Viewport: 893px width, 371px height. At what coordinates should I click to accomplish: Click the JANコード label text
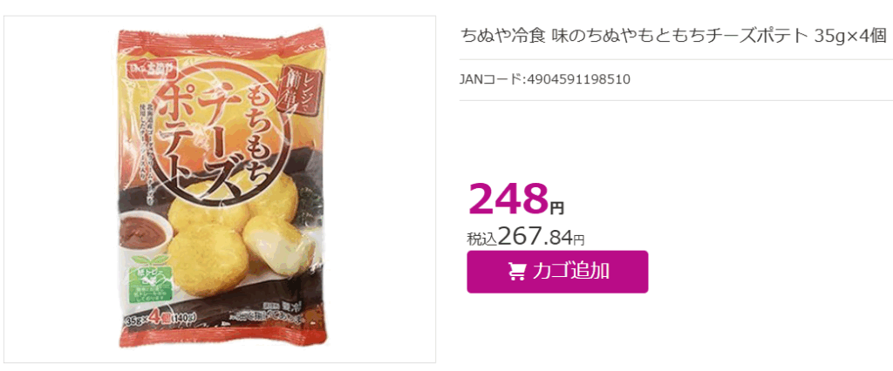[493, 79]
